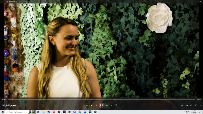Screen dimensions: 203x114
Task: Skip back 10 seconds
Action: [96, 106]
